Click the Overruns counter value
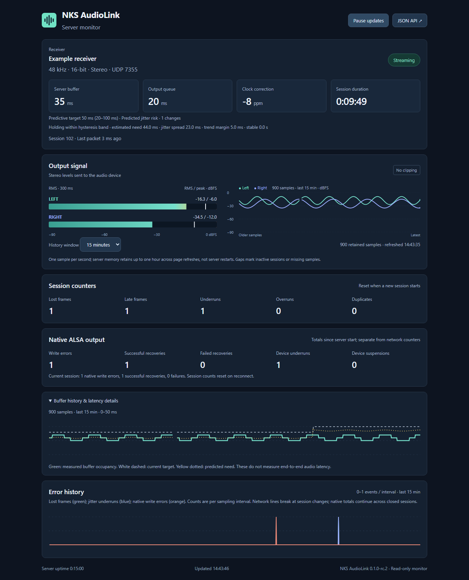Screen dimensions: 469x580 (x=278, y=311)
